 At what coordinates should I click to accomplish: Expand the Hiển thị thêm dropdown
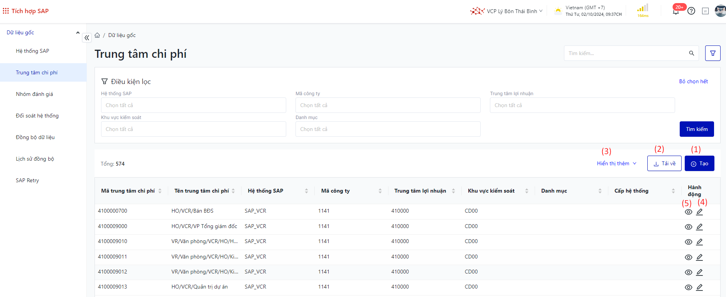coord(616,164)
